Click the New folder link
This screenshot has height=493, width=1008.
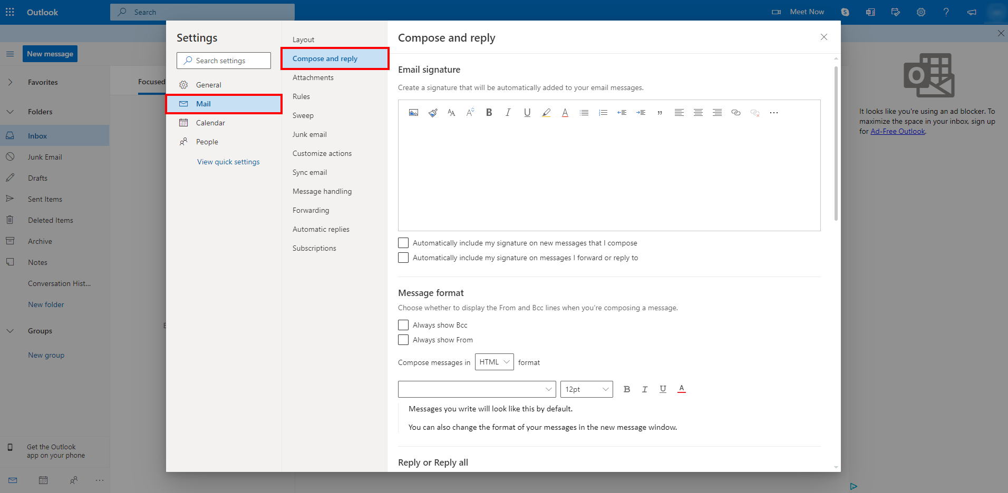pyautogui.click(x=46, y=304)
